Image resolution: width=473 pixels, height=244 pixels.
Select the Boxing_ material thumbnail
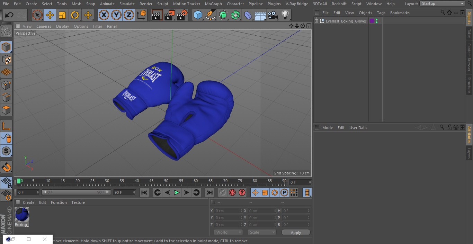coord(22,215)
